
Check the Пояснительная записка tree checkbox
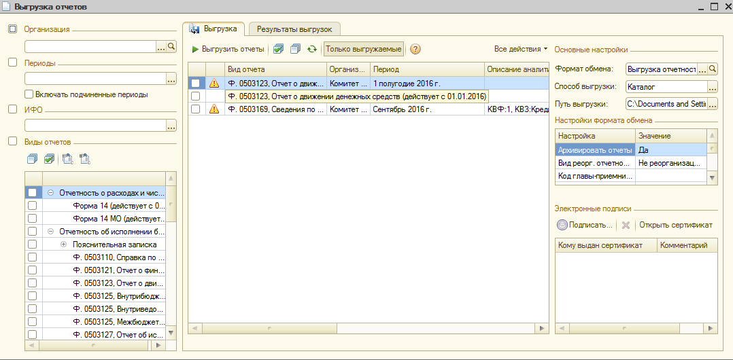pos(32,245)
